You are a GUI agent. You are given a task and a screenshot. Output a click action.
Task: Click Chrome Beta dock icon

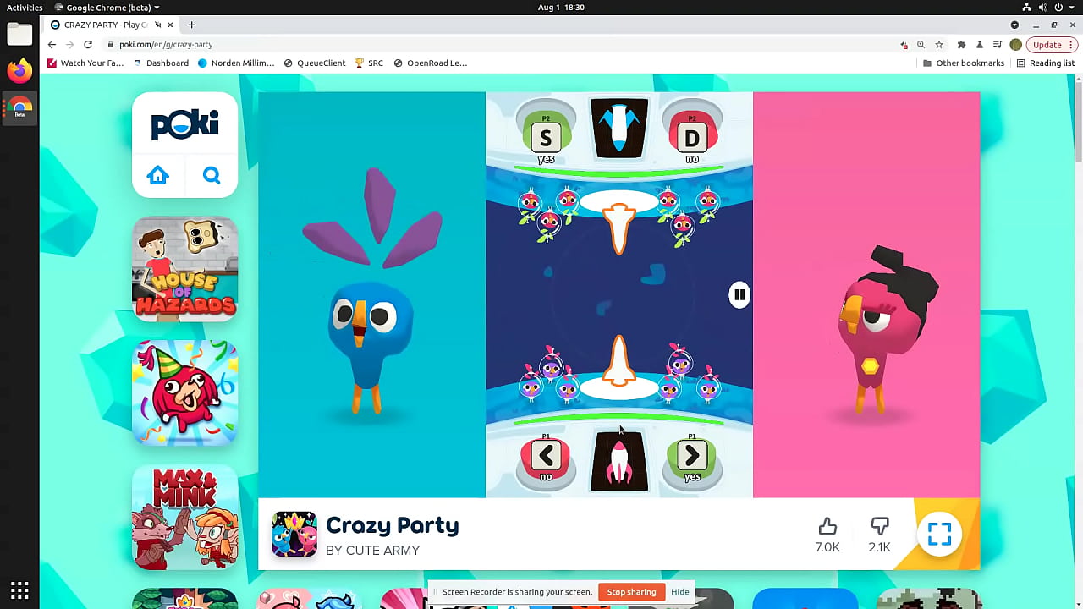pos(19,108)
